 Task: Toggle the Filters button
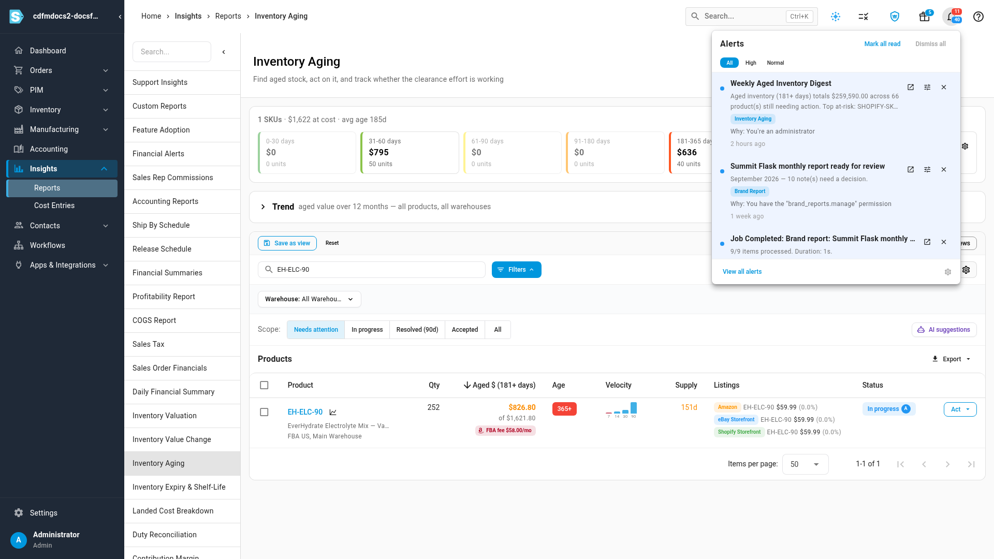coord(517,270)
